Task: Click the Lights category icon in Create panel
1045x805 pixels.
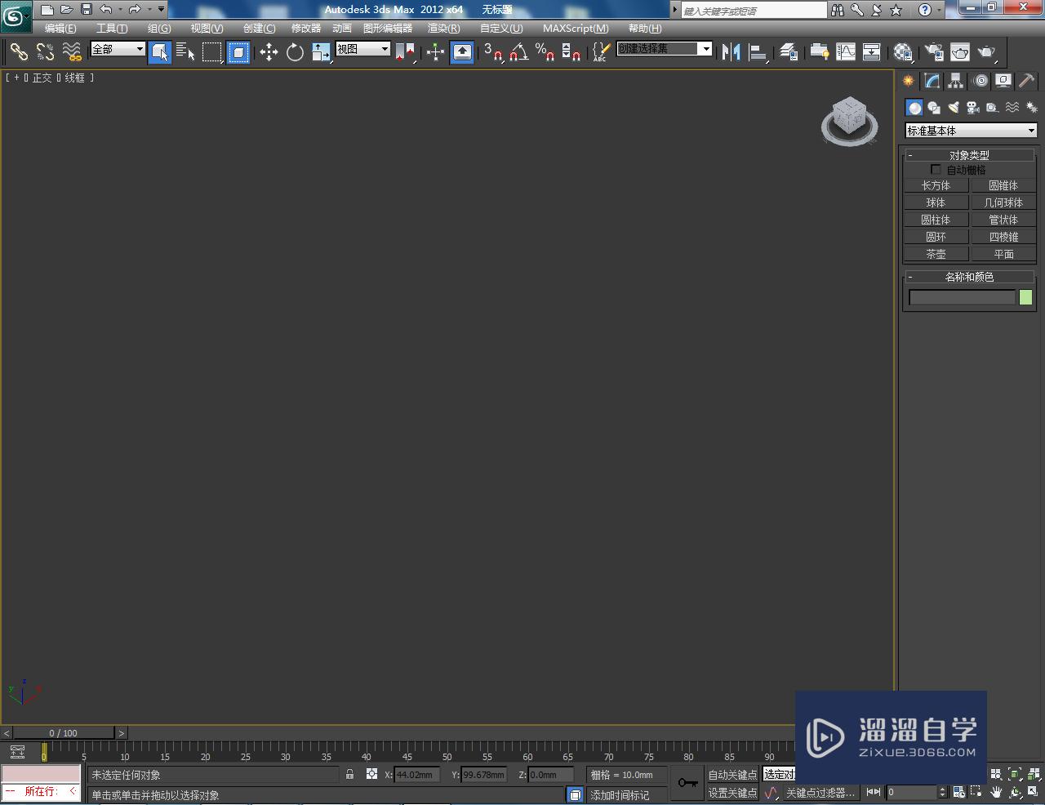Action: [953, 107]
